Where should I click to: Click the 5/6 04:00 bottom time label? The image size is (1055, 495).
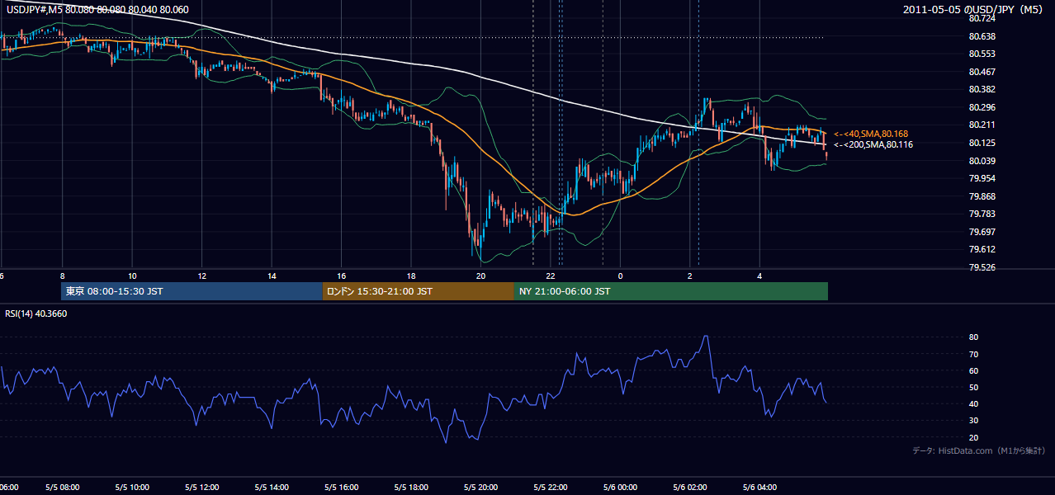(759, 487)
